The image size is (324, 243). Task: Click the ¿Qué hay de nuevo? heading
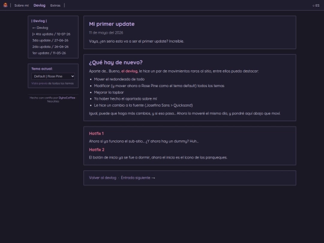tap(116, 62)
